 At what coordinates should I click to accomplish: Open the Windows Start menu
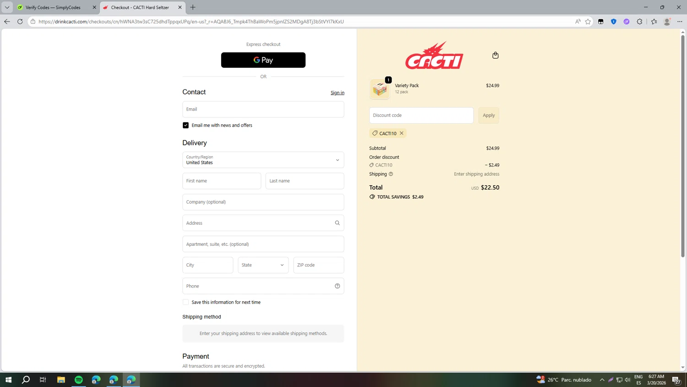pos(8,380)
